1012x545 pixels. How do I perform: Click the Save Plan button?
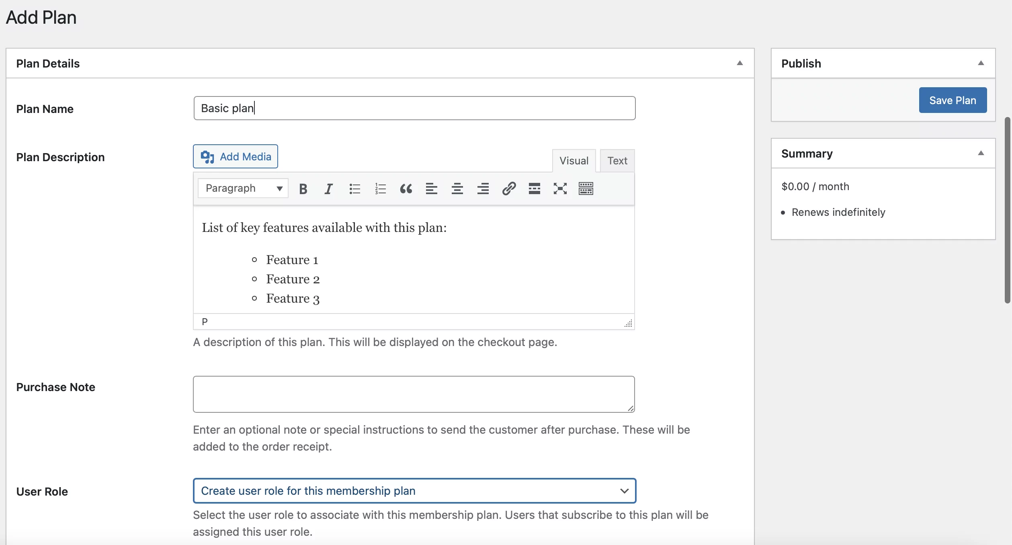(x=953, y=100)
